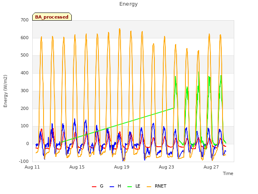
Task: Click the -100 y-axis tick label
Action: click(24, 161)
